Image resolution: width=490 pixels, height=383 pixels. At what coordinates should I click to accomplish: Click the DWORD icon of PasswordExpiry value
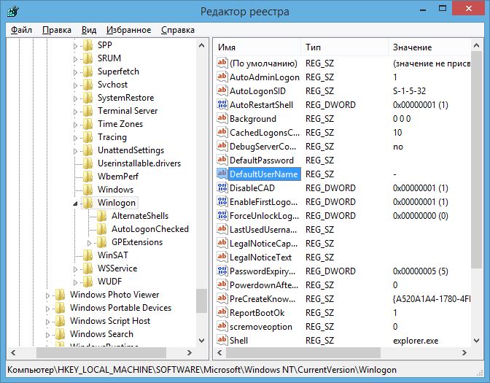(222, 271)
